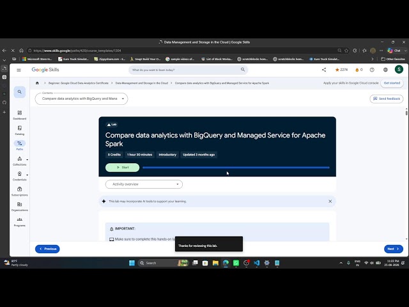Image resolution: width=409 pixels, height=307 pixels.
Task: Open the 'Microsoft Store' bookmark
Action: pyautogui.click(x=37, y=59)
